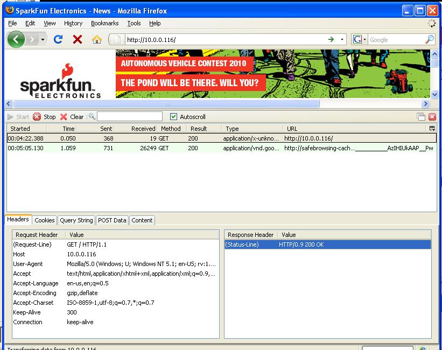The height and width of the screenshot is (350, 442).
Task: Open the back/forward history dropdown arrow
Action: pyautogui.click(x=43, y=39)
